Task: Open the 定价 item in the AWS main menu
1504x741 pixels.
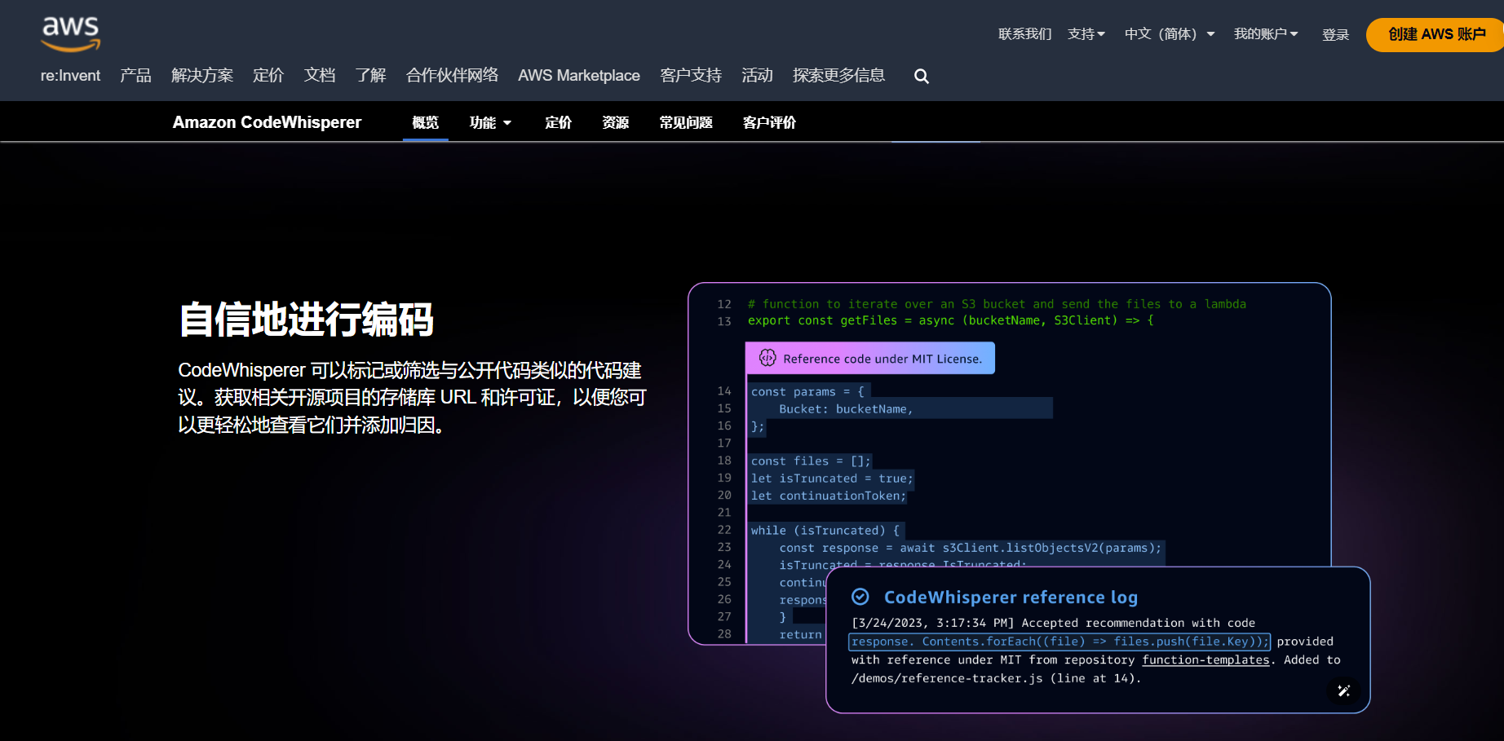Action: [268, 76]
